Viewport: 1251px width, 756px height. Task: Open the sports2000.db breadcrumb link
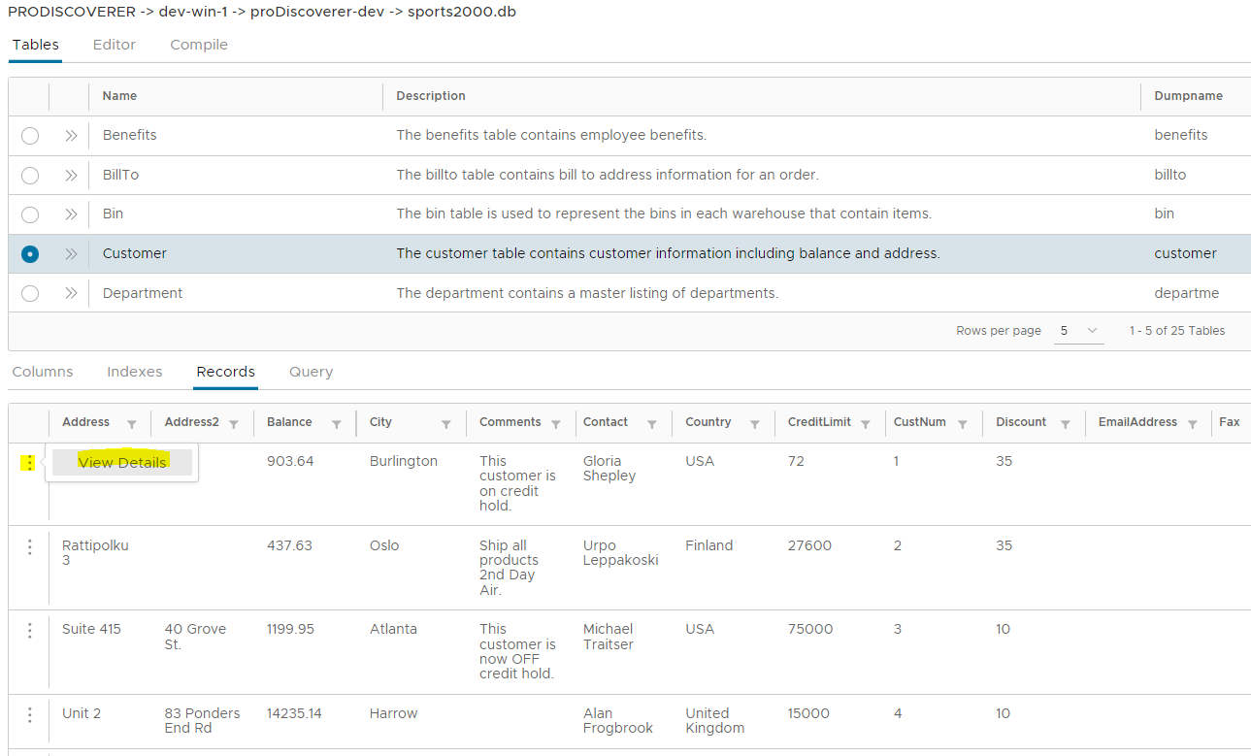coord(463,12)
